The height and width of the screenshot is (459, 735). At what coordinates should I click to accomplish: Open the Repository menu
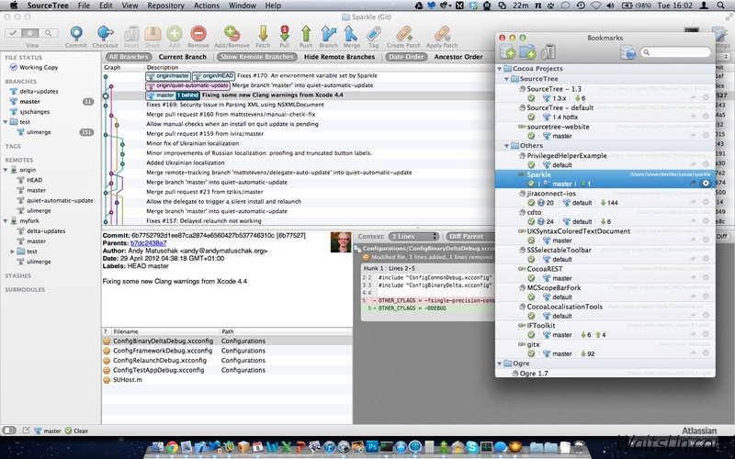coord(165,6)
